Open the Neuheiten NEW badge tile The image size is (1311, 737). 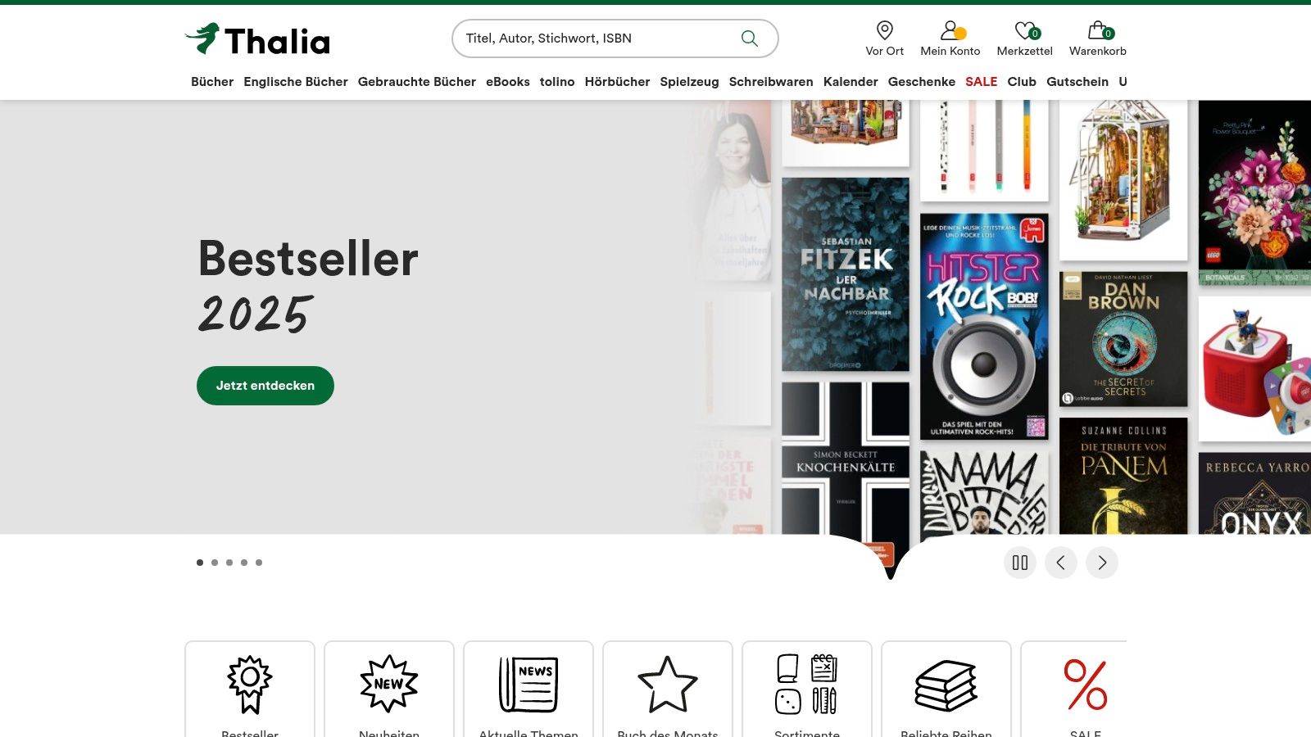389,690
